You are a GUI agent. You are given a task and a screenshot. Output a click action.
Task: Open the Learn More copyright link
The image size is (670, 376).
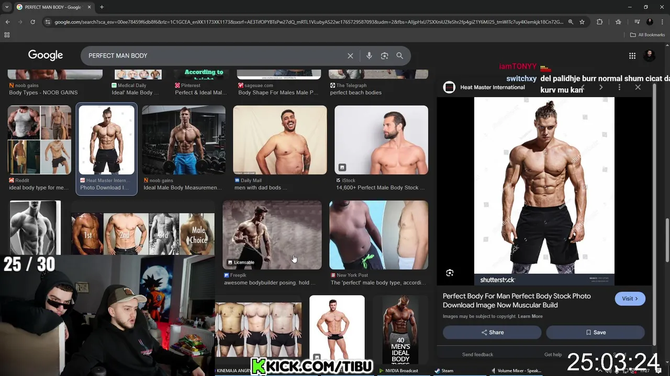tap(530, 316)
